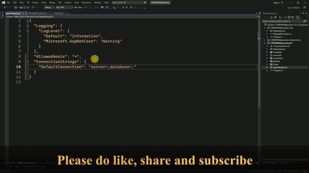The width and height of the screenshot is (309, 173).
Task: Open the Tools menu
Action: 76,2
